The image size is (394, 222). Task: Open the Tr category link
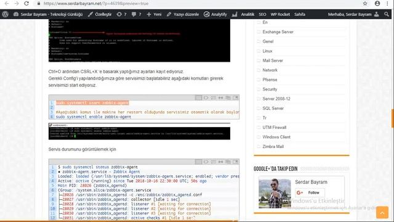pos(264,118)
